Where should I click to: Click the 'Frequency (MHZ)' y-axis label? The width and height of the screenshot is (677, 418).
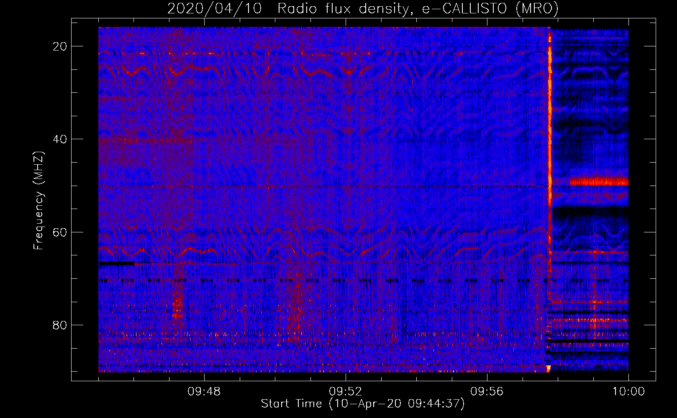(39, 201)
